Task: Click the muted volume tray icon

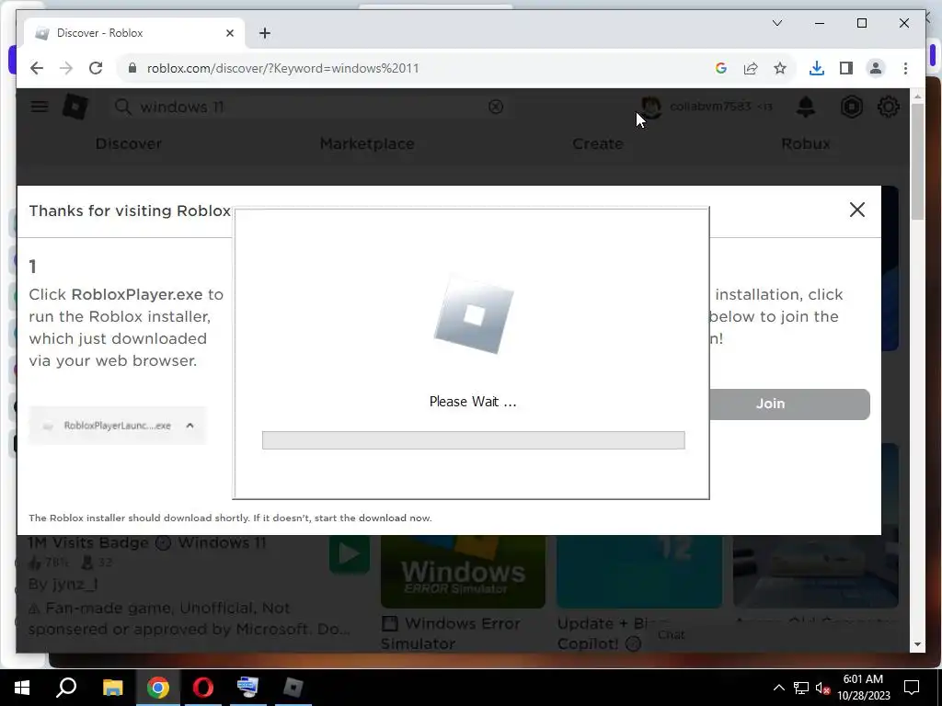Action: point(822,688)
